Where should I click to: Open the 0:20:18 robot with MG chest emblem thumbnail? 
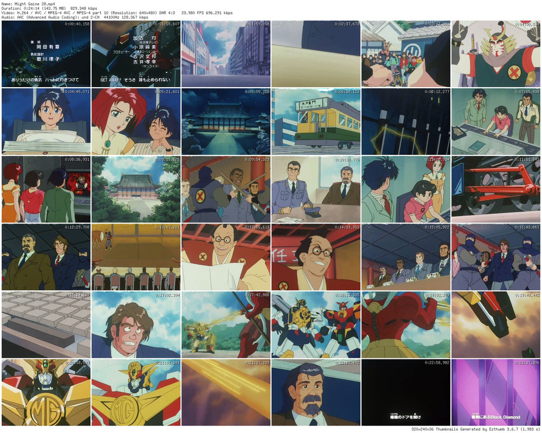click(46, 392)
